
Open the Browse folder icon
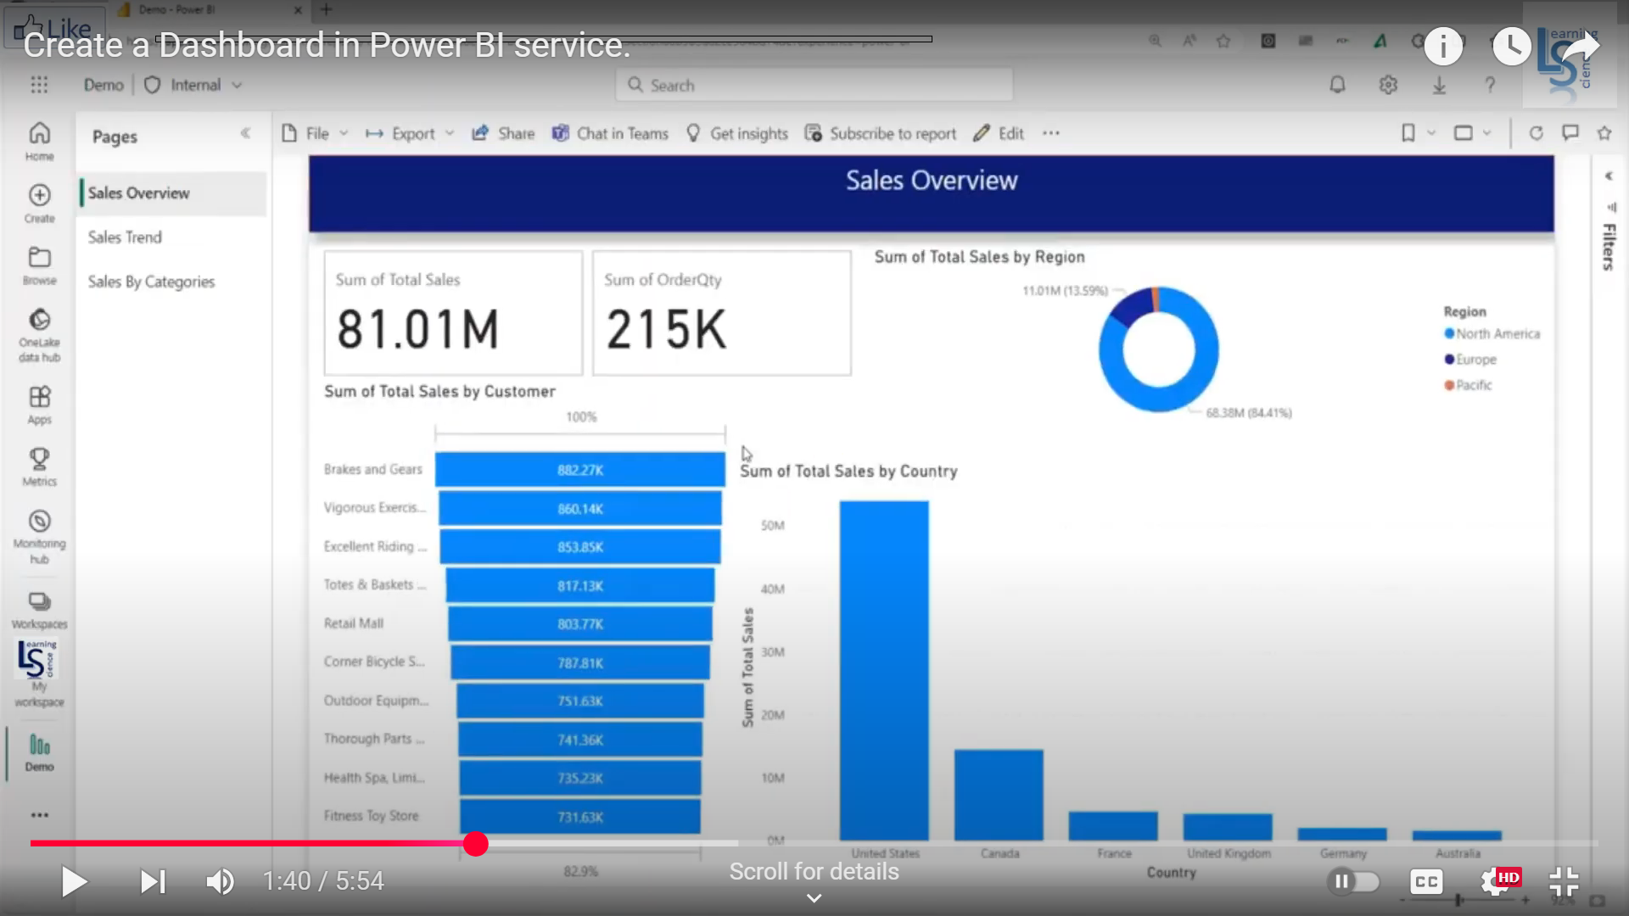tap(39, 265)
